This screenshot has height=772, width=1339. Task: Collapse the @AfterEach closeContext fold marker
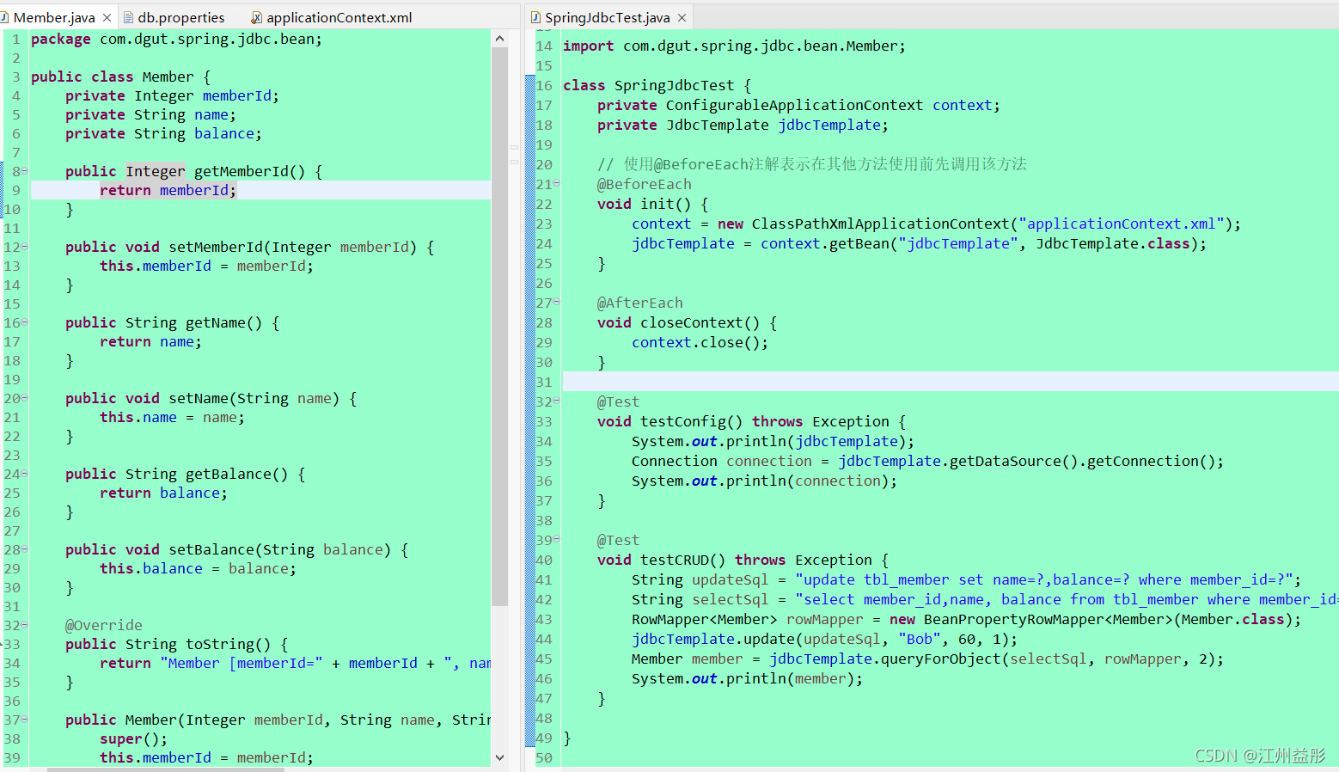(x=557, y=302)
